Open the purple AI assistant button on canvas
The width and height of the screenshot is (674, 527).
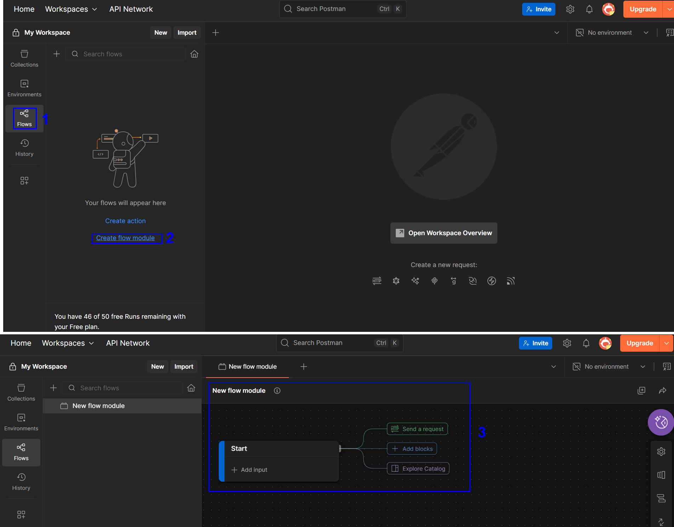tap(661, 422)
